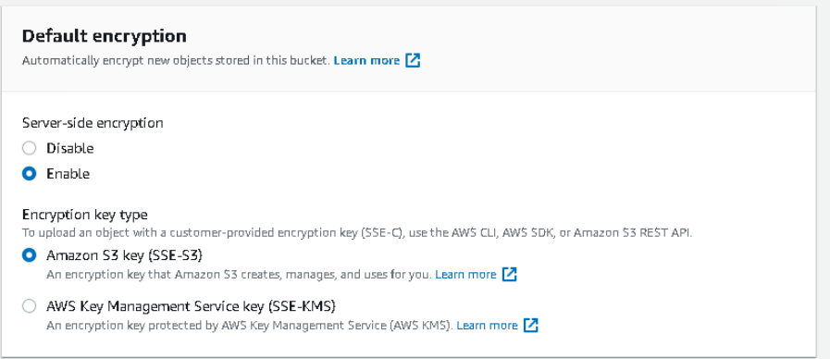This screenshot has height=359, width=830.
Task: Click the 'Encryption key type' section label
Action: point(85,215)
